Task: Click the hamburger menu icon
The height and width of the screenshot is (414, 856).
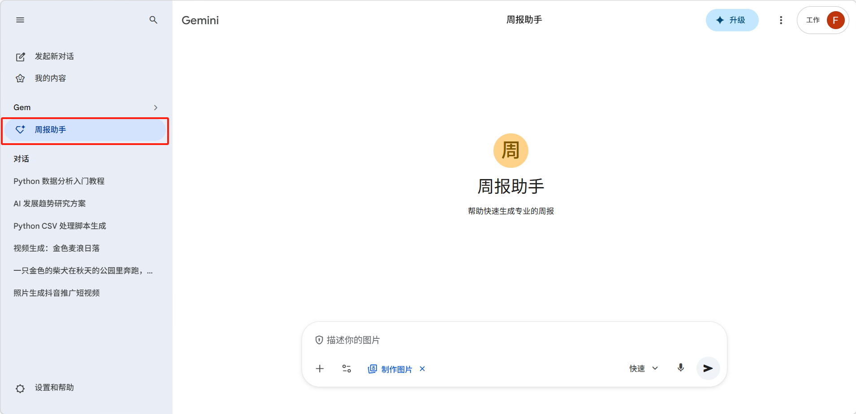Action: [x=20, y=20]
